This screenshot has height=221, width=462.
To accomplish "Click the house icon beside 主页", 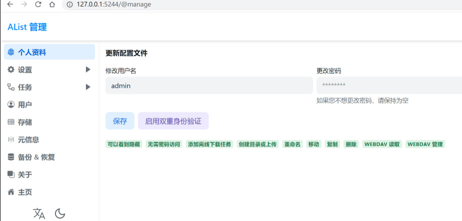I will click(x=11, y=192).
